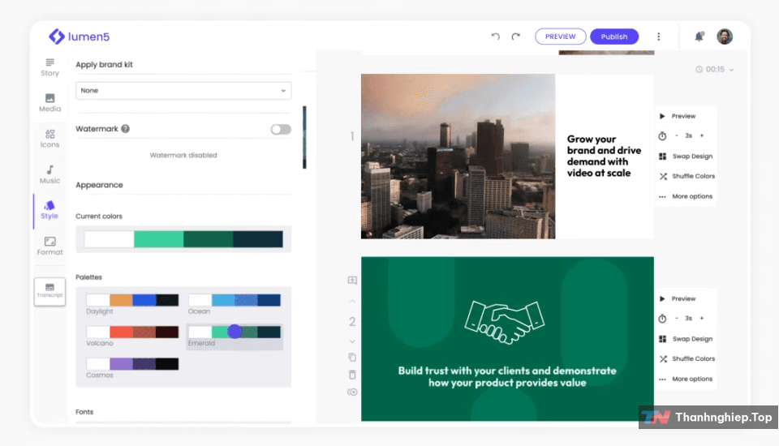Select the Ocean palette
This screenshot has height=446, width=779.
(x=234, y=304)
